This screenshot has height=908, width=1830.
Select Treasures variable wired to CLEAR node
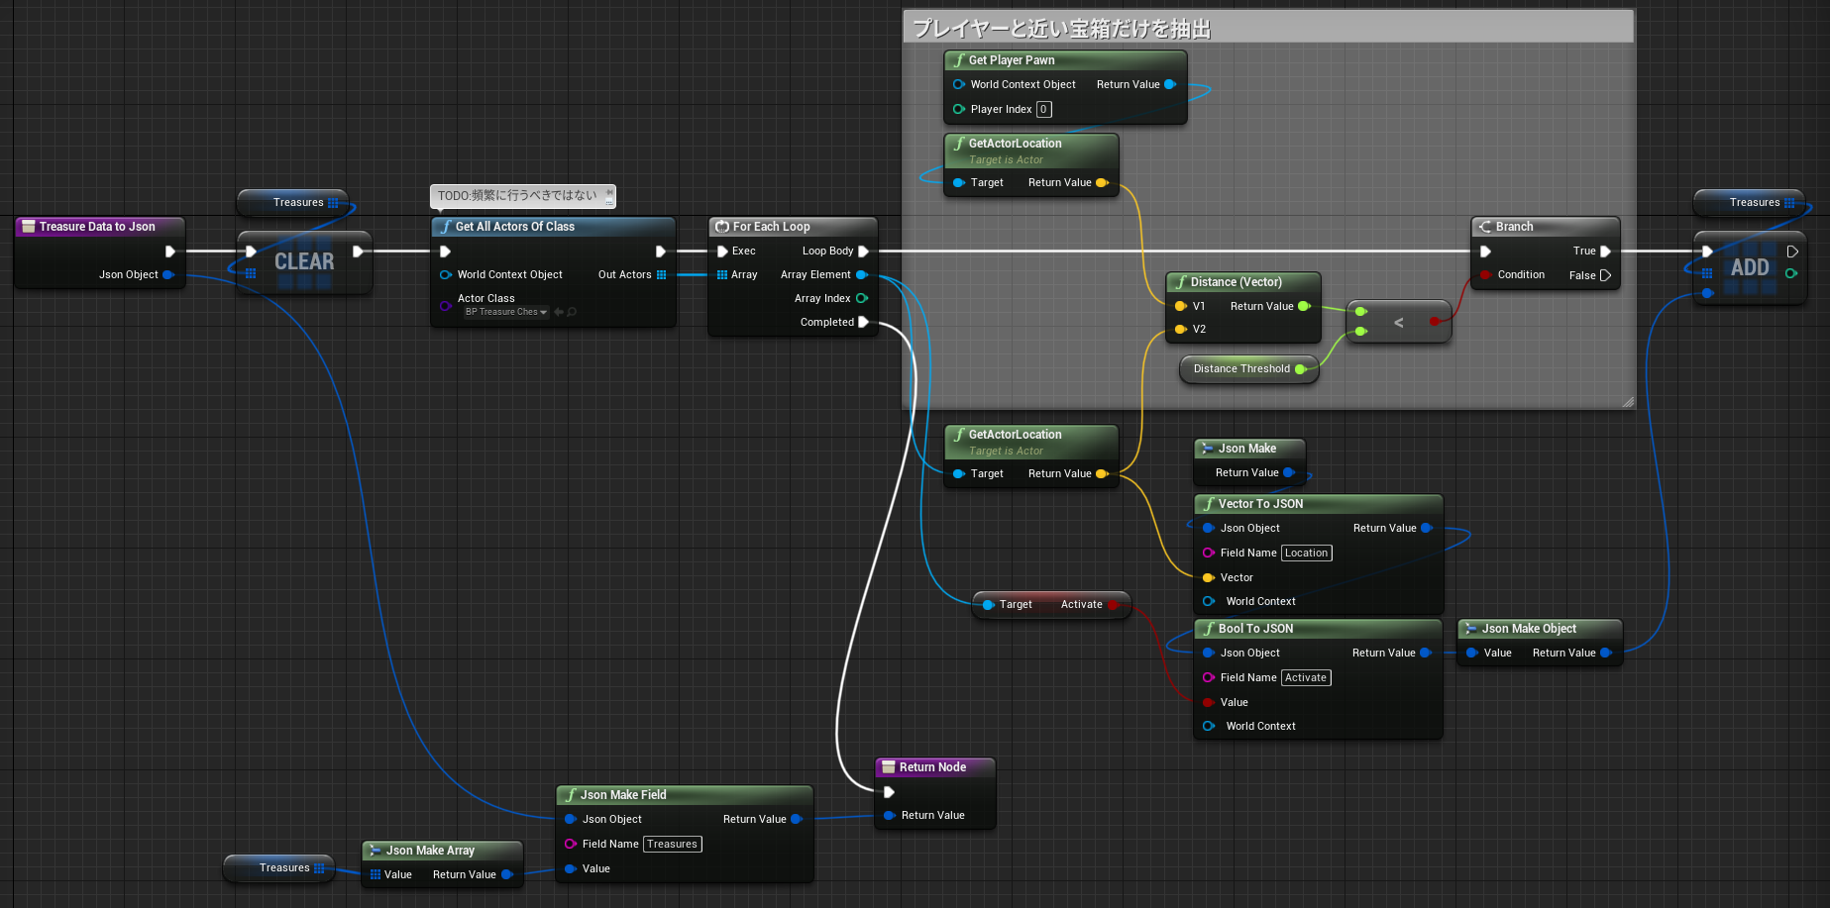[x=292, y=202]
